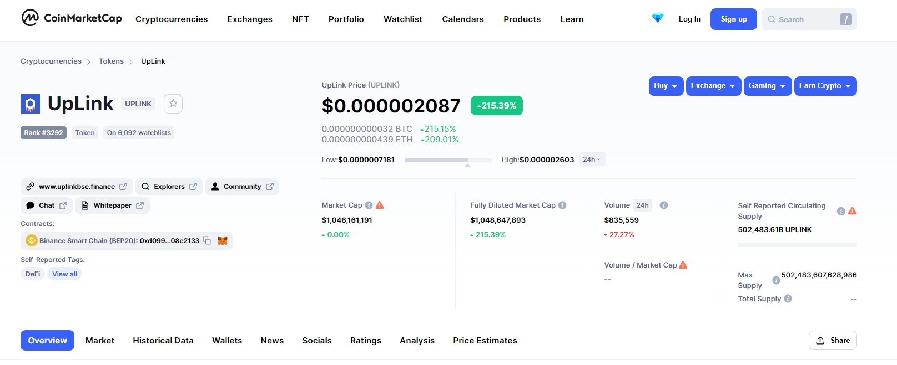
Task: Click the Sign up button
Action: [734, 19]
